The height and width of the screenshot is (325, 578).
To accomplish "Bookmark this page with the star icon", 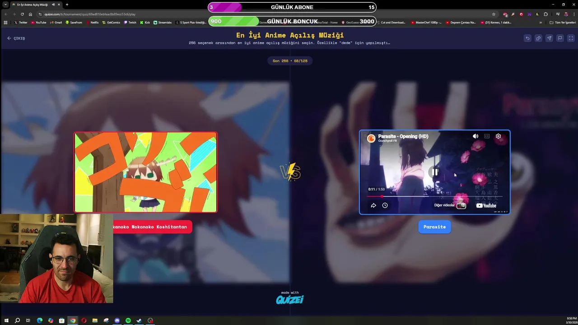I will coord(494,14).
